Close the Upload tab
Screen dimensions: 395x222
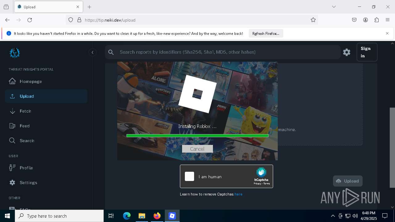point(78,7)
